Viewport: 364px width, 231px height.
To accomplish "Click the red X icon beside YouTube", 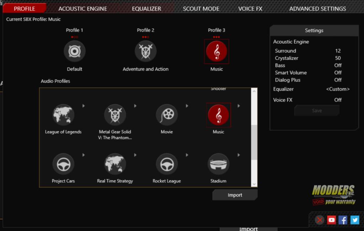I will 320,220.
